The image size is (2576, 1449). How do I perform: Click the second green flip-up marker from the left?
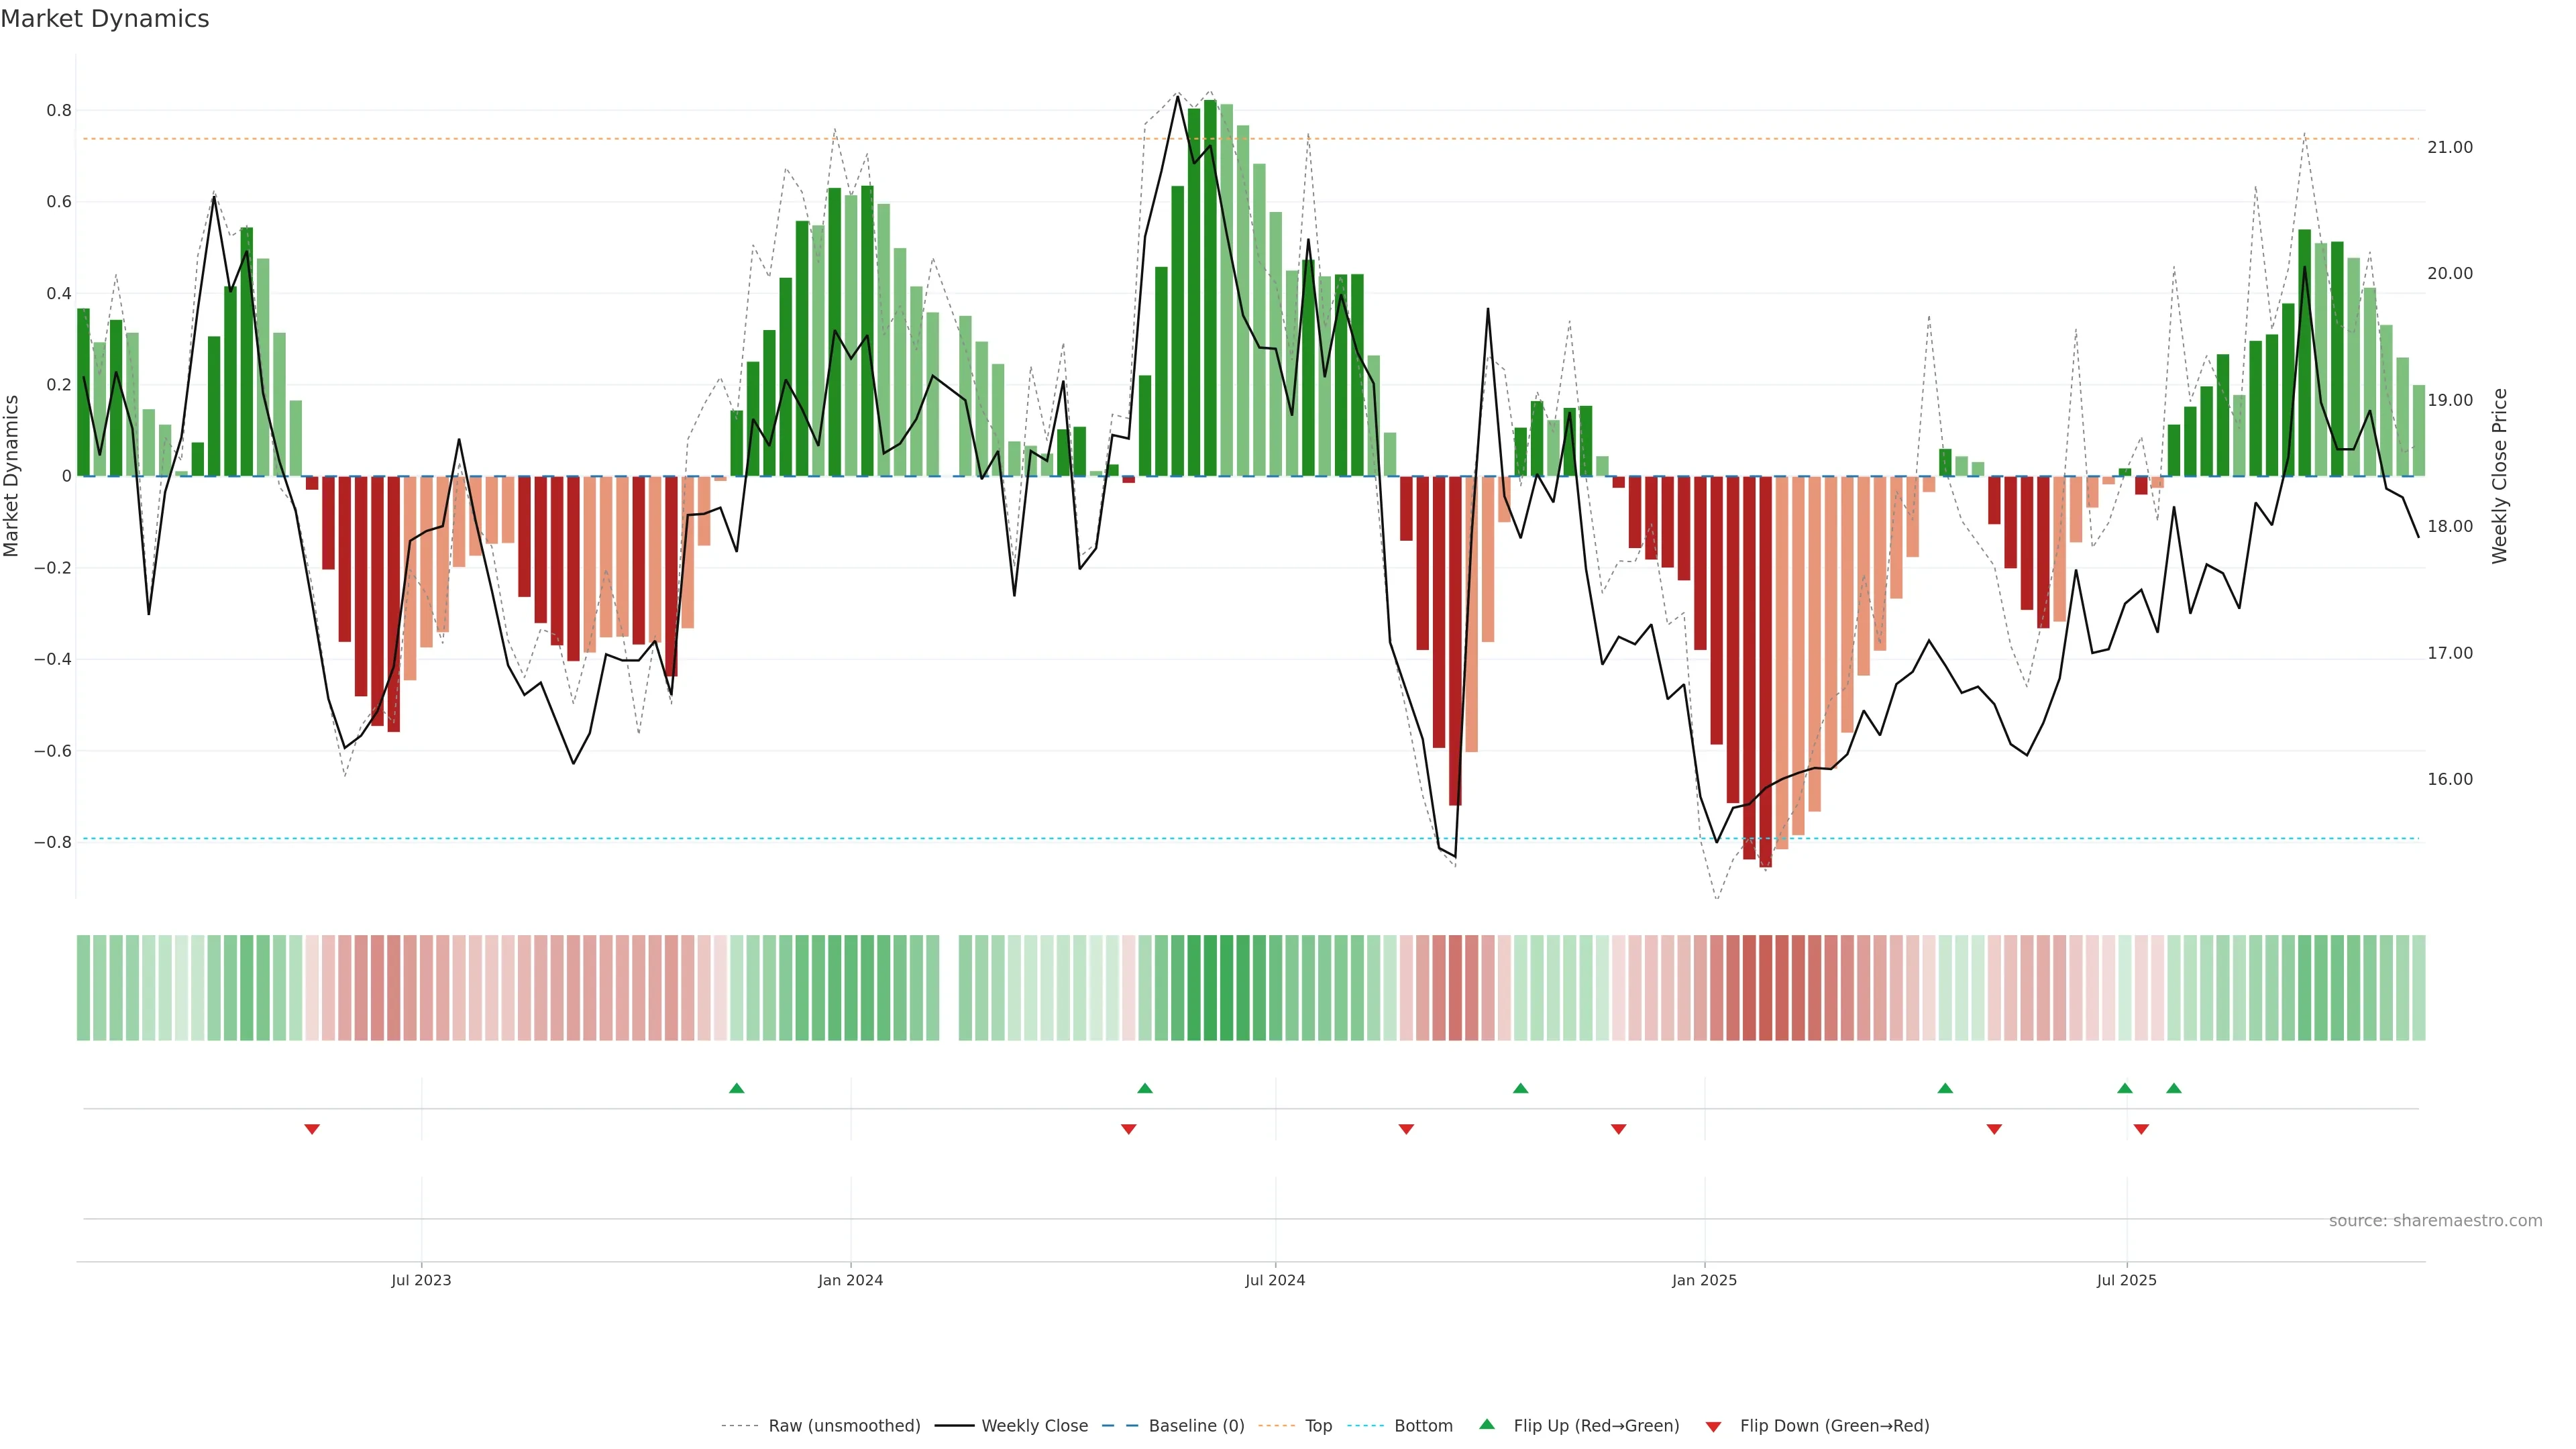[1145, 1088]
